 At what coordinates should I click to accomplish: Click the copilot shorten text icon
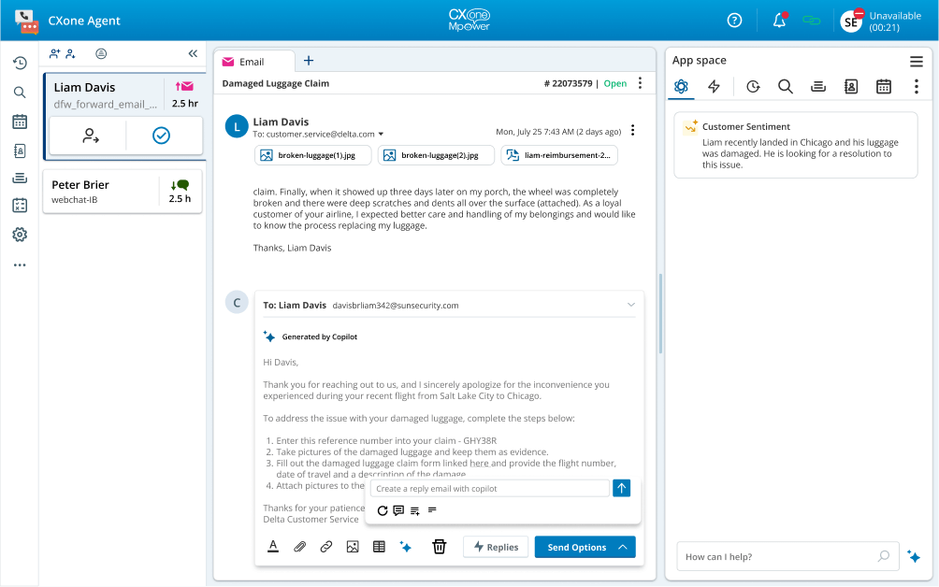(x=432, y=509)
